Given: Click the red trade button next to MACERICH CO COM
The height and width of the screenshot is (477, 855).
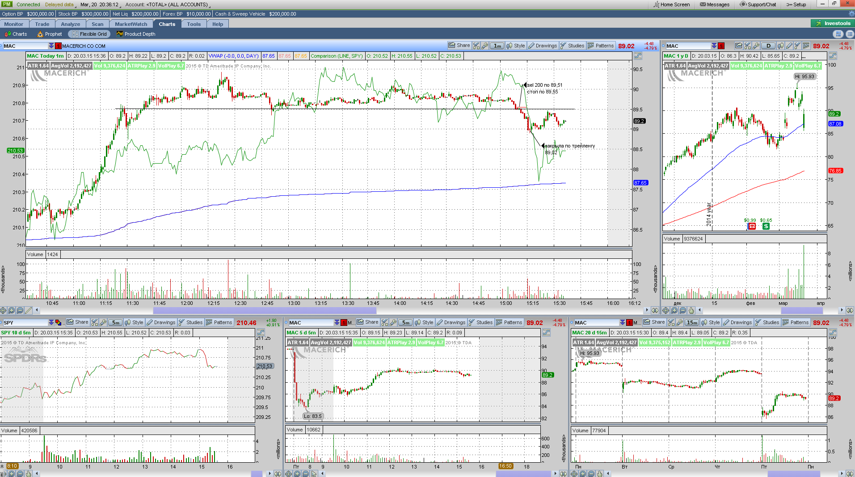Looking at the screenshot, I should [x=58, y=46].
